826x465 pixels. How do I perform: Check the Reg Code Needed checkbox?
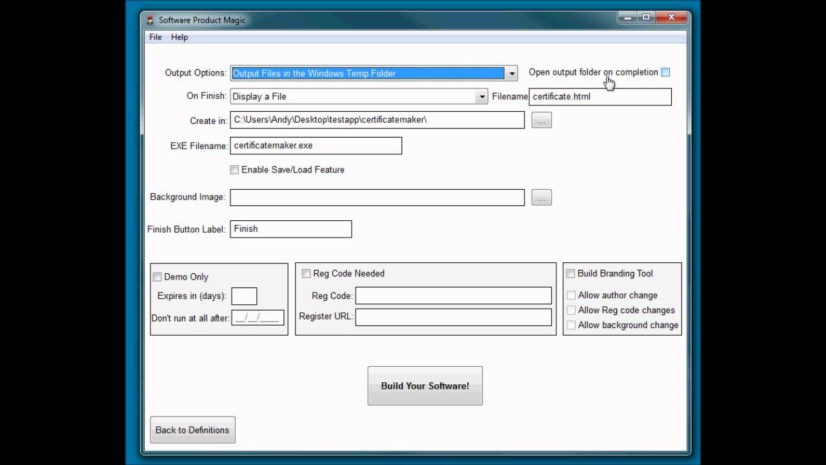click(x=306, y=274)
